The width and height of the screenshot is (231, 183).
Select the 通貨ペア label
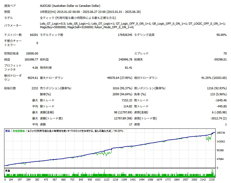[x=10, y=6]
